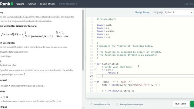
Task: Click 'n = int(input().strip())' line
Action: [118, 91]
